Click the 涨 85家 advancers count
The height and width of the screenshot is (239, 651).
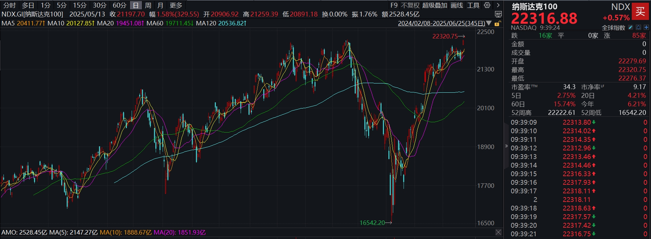click(639, 35)
